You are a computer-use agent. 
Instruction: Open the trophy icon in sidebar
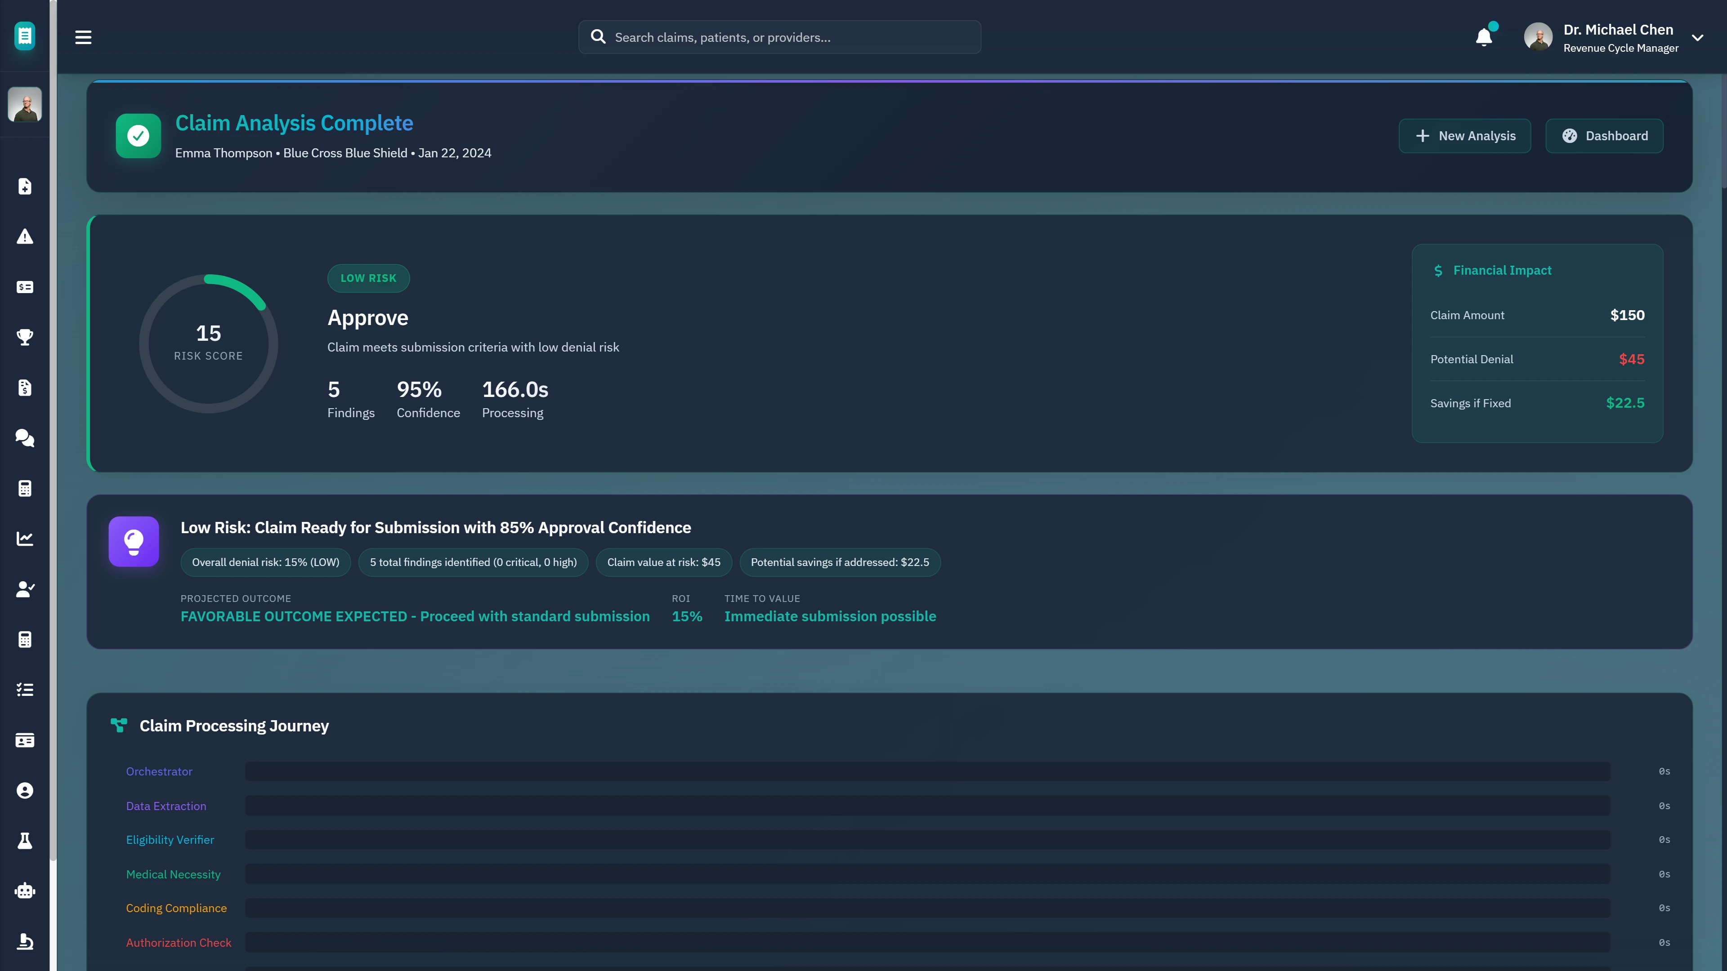[x=25, y=337]
